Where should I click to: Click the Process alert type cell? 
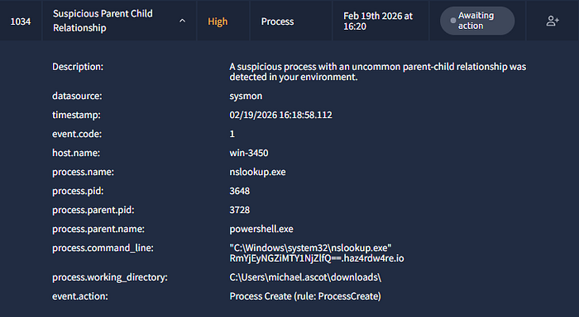[277, 21]
